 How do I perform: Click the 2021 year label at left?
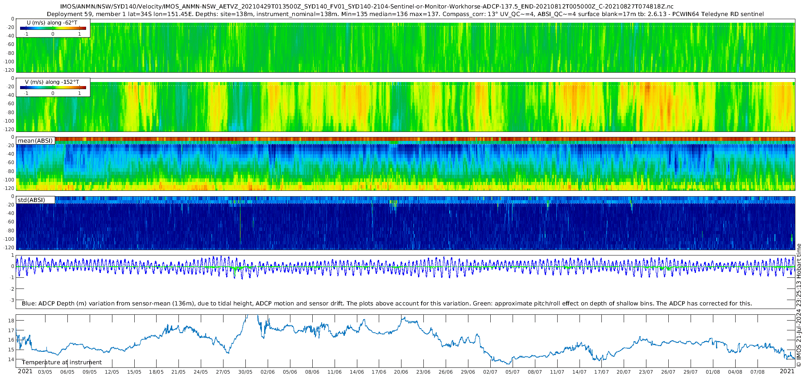coord(25,371)
